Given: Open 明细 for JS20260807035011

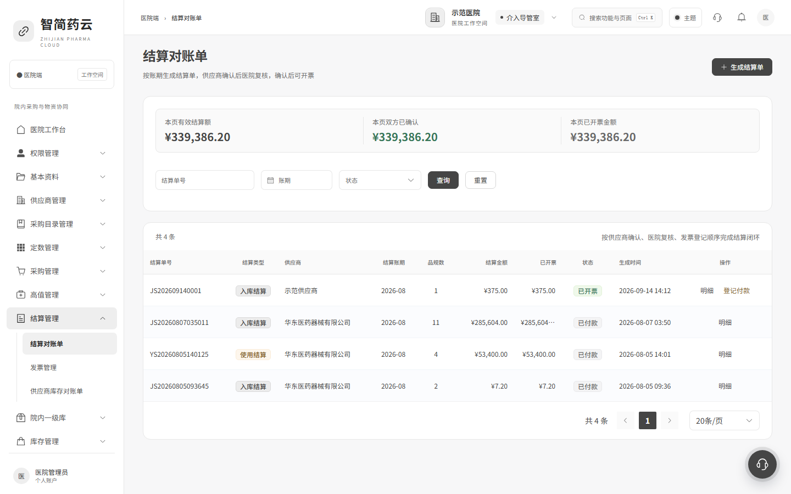Looking at the screenshot, I should [x=725, y=323].
